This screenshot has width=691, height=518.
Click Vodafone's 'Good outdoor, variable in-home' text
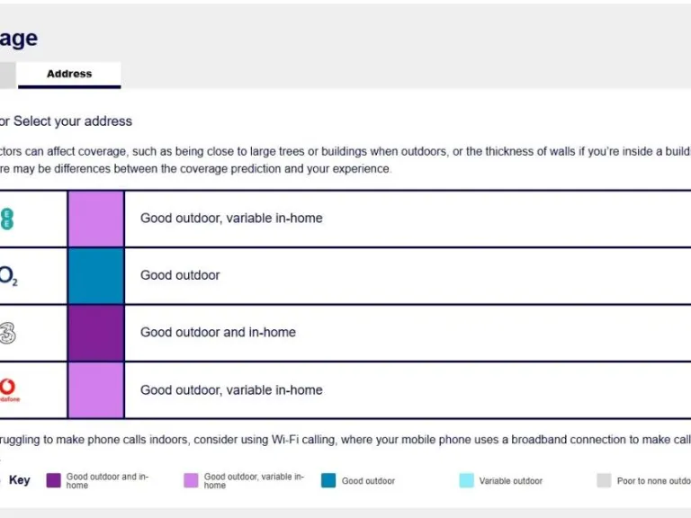[231, 389]
